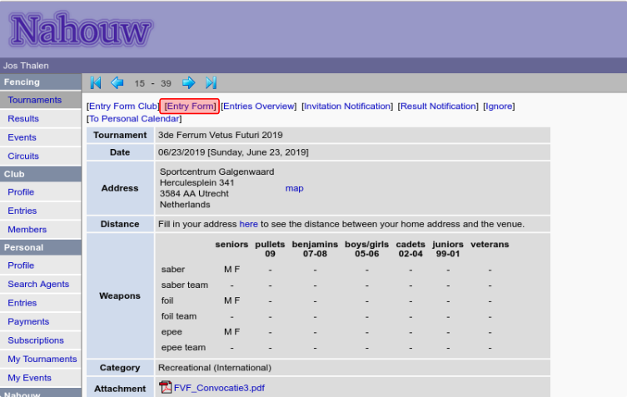
Task: Open the Entry Form link
Action: [x=191, y=107]
